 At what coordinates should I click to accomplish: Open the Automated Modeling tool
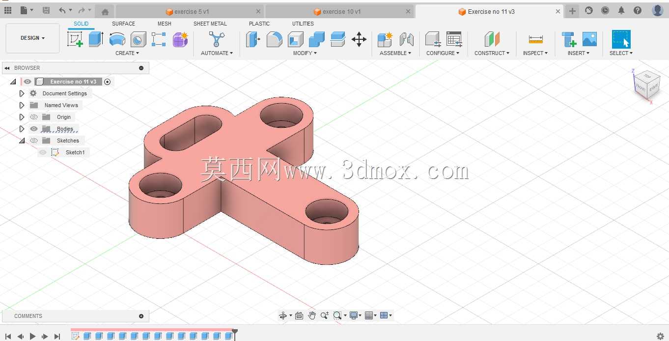(217, 39)
